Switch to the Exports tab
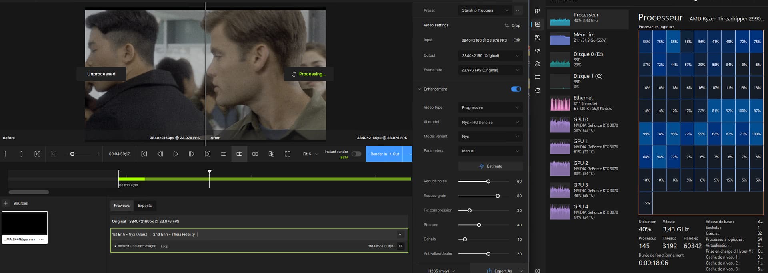This screenshot has height=273, width=768. [144, 206]
